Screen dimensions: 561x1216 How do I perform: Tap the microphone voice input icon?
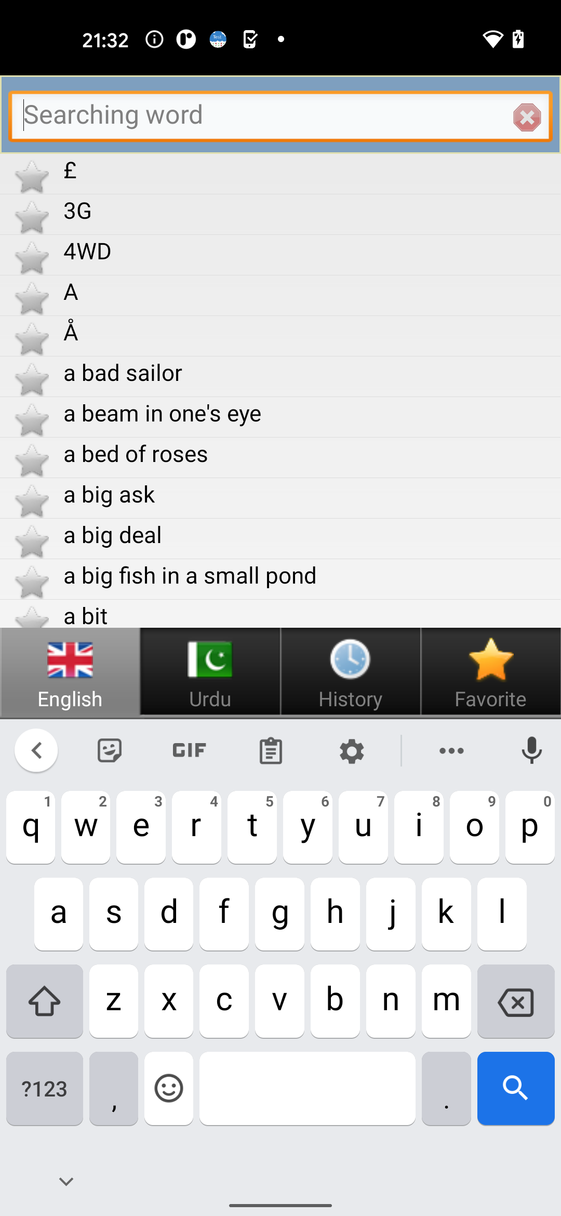pyautogui.click(x=531, y=751)
